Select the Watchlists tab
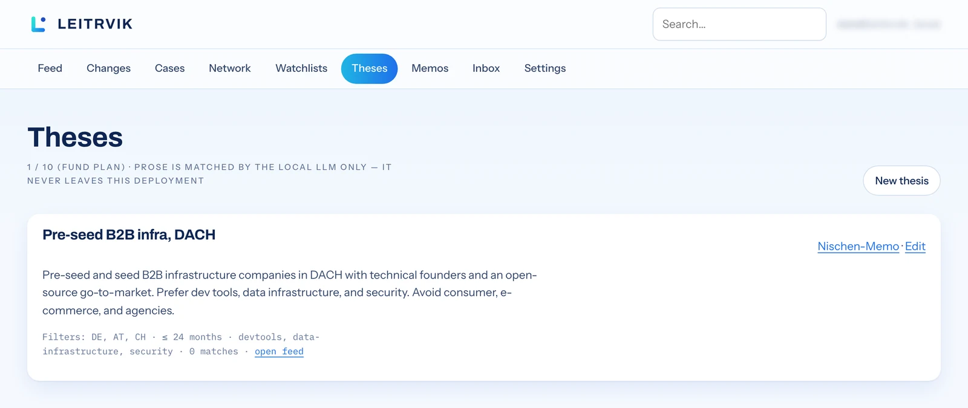 [301, 68]
